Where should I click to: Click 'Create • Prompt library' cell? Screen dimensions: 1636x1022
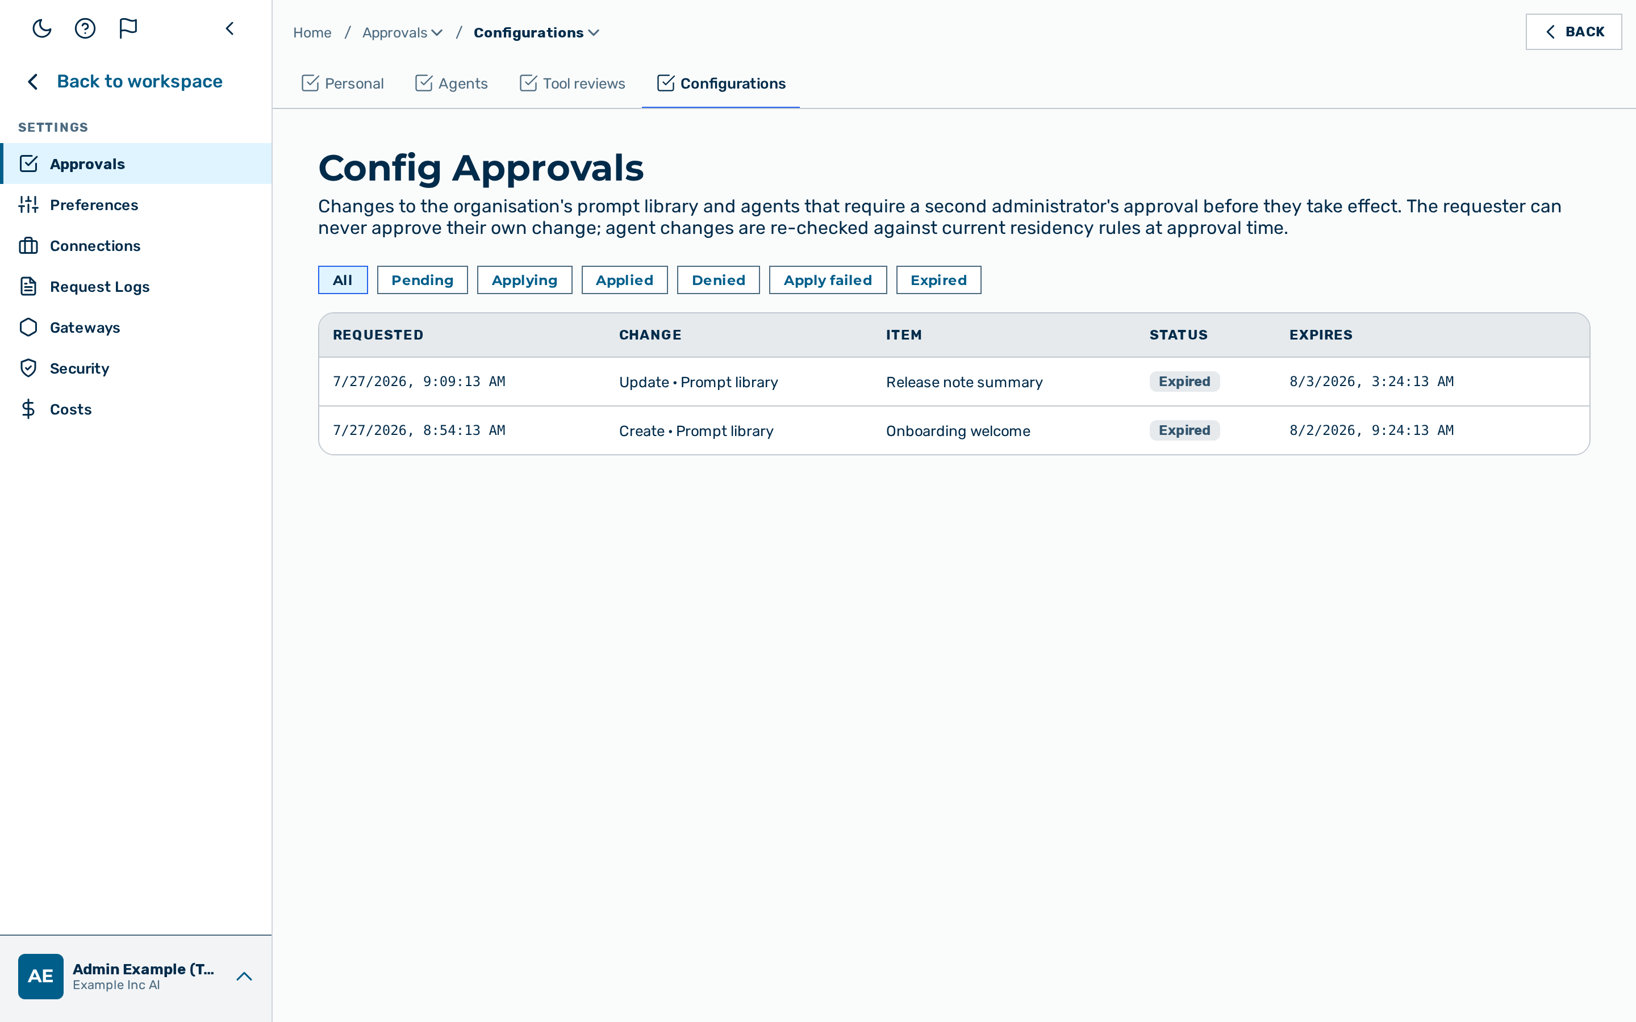[696, 430]
